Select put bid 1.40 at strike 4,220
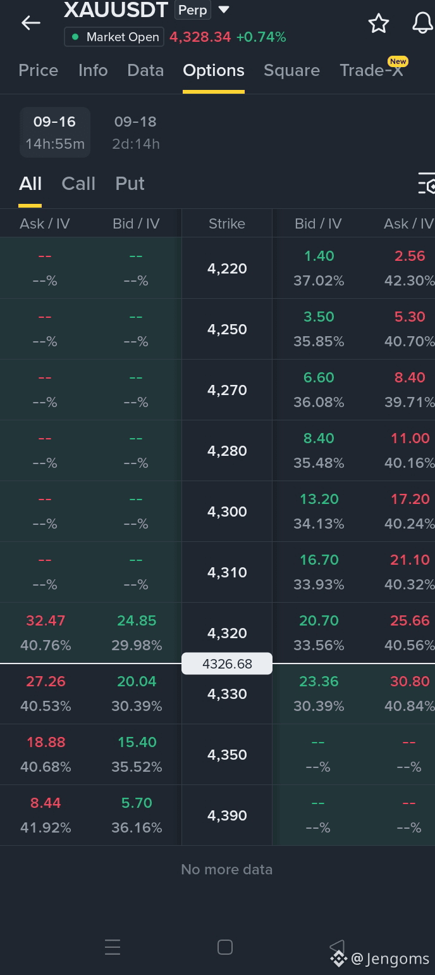This screenshot has height=975, width=435. (x=319, y=256)
